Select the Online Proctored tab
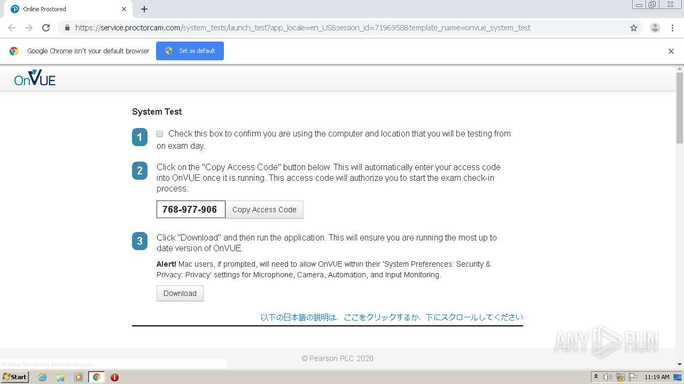684x384 pixels. point(68,9)
